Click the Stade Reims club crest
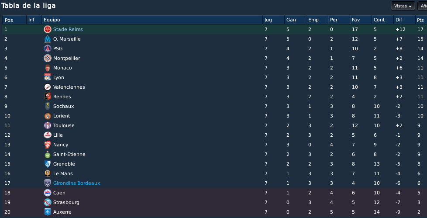 pos(48,29)
